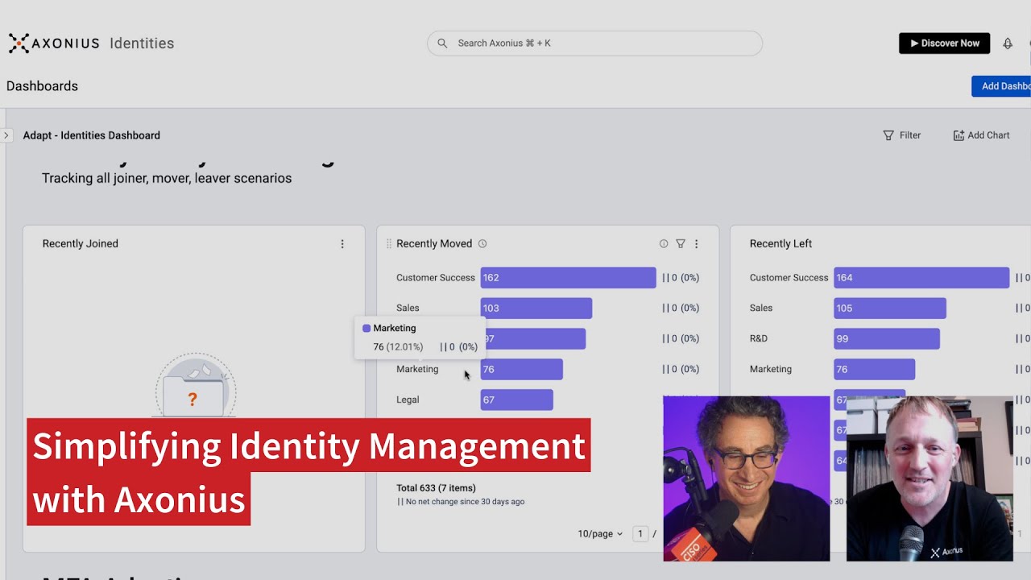Click 'Tracking all joiner, mover, leaver scenarios' text
The width and height of the screenshot is (1031, 580).
click(x=167, y=178)
